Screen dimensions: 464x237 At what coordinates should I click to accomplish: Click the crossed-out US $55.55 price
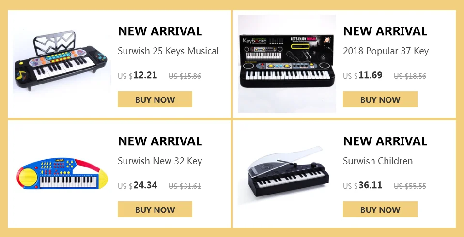click(410, 186)
